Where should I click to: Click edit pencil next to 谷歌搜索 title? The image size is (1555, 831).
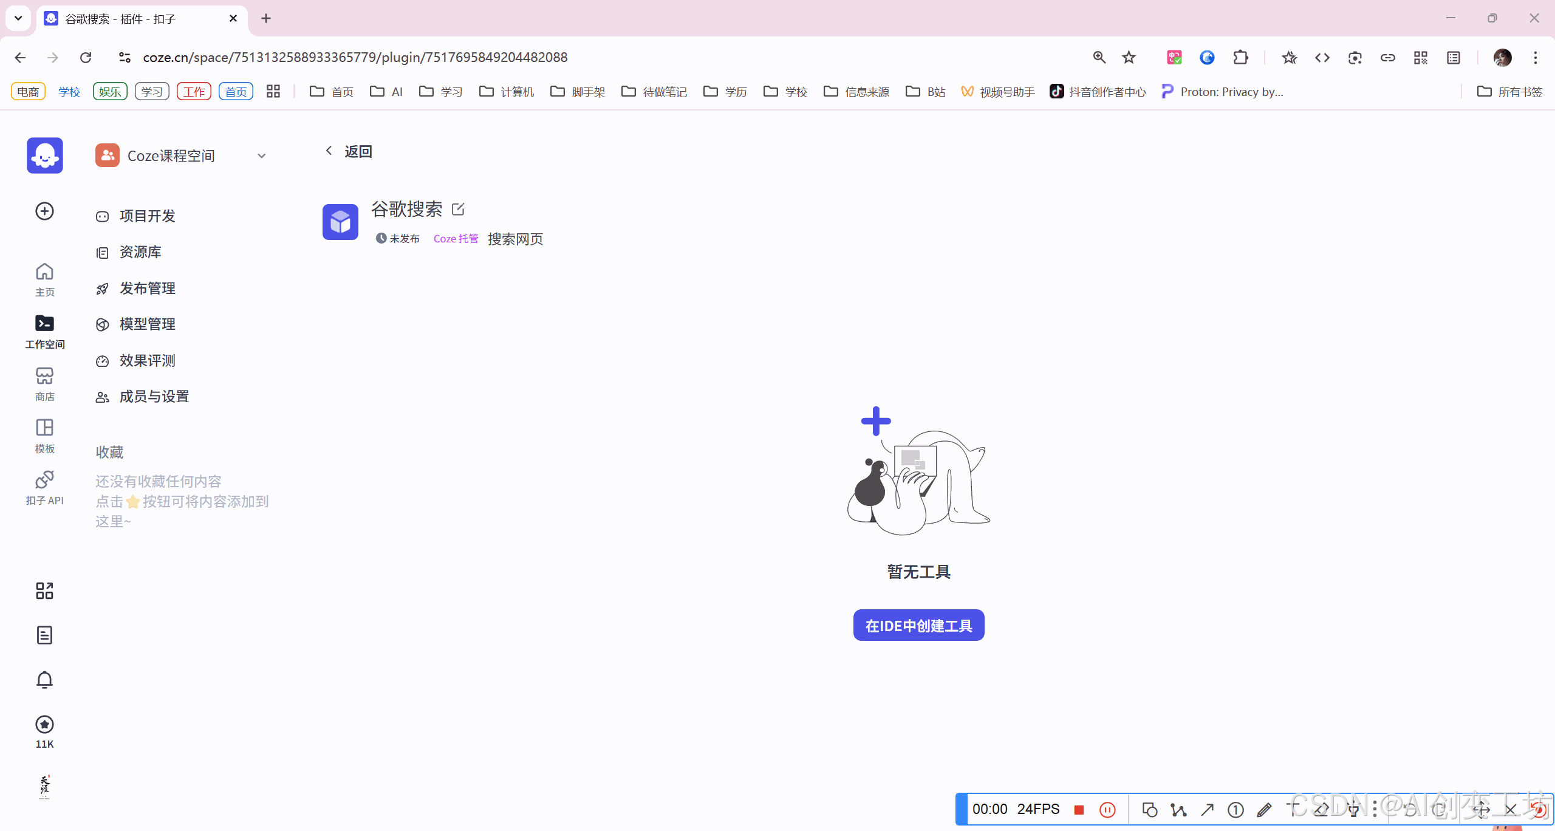click(458, 210)
